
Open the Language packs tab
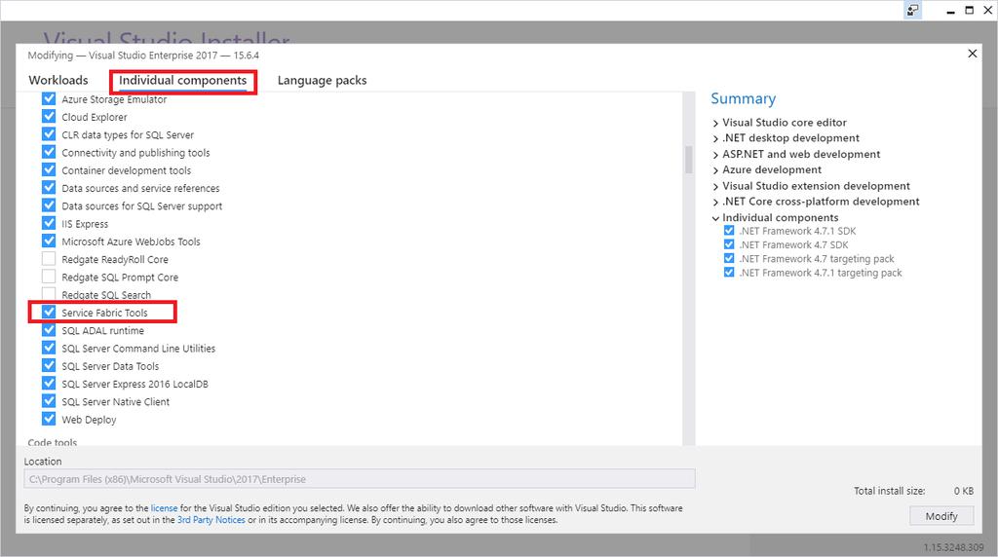(322, 80)
